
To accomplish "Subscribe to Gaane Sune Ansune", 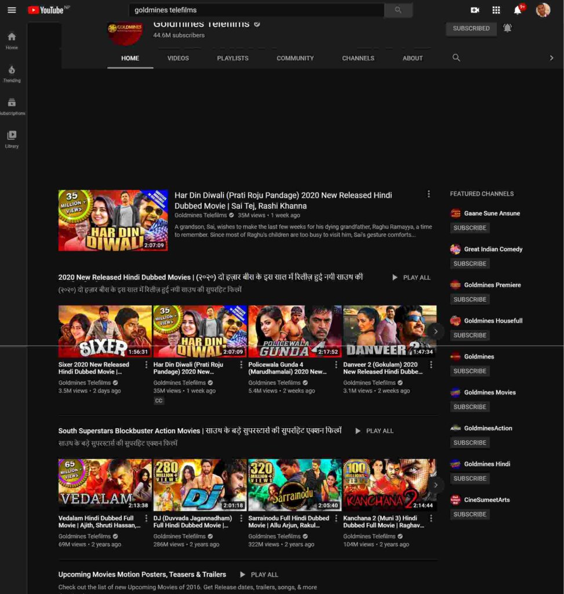I will point(470,227).
